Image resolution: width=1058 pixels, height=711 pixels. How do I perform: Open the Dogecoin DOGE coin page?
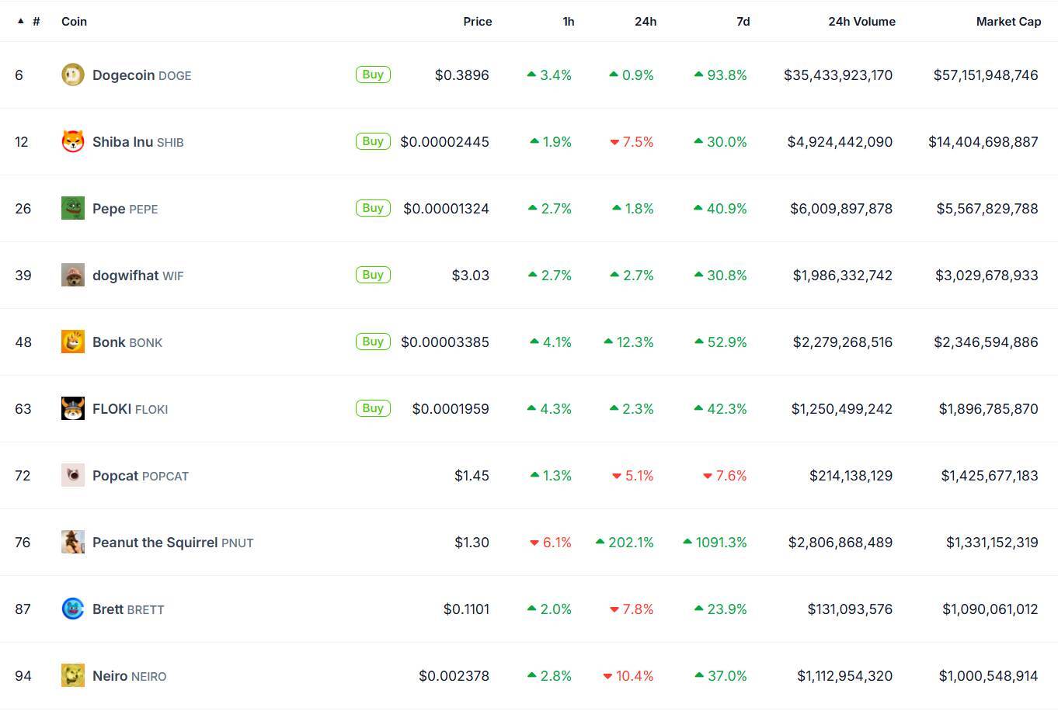141,75
